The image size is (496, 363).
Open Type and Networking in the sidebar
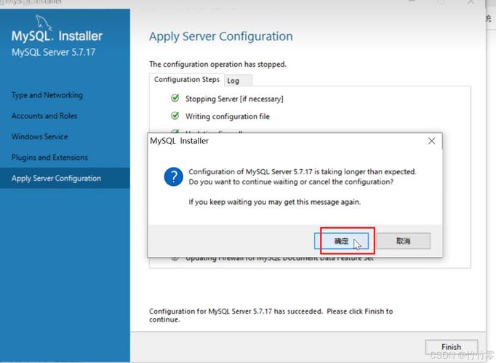click(x=47, y=95)
